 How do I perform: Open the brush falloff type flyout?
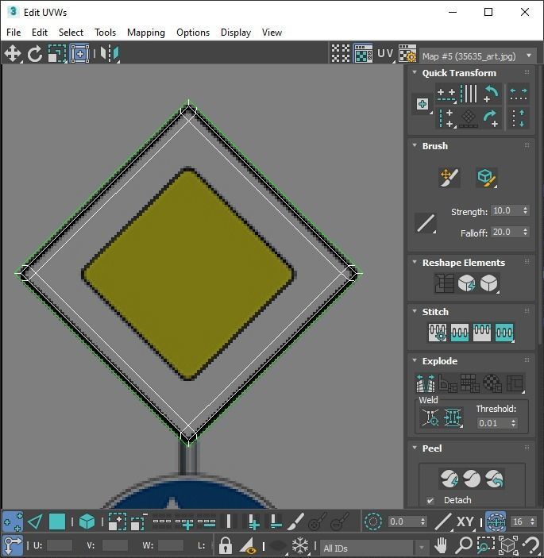point(426,223)
